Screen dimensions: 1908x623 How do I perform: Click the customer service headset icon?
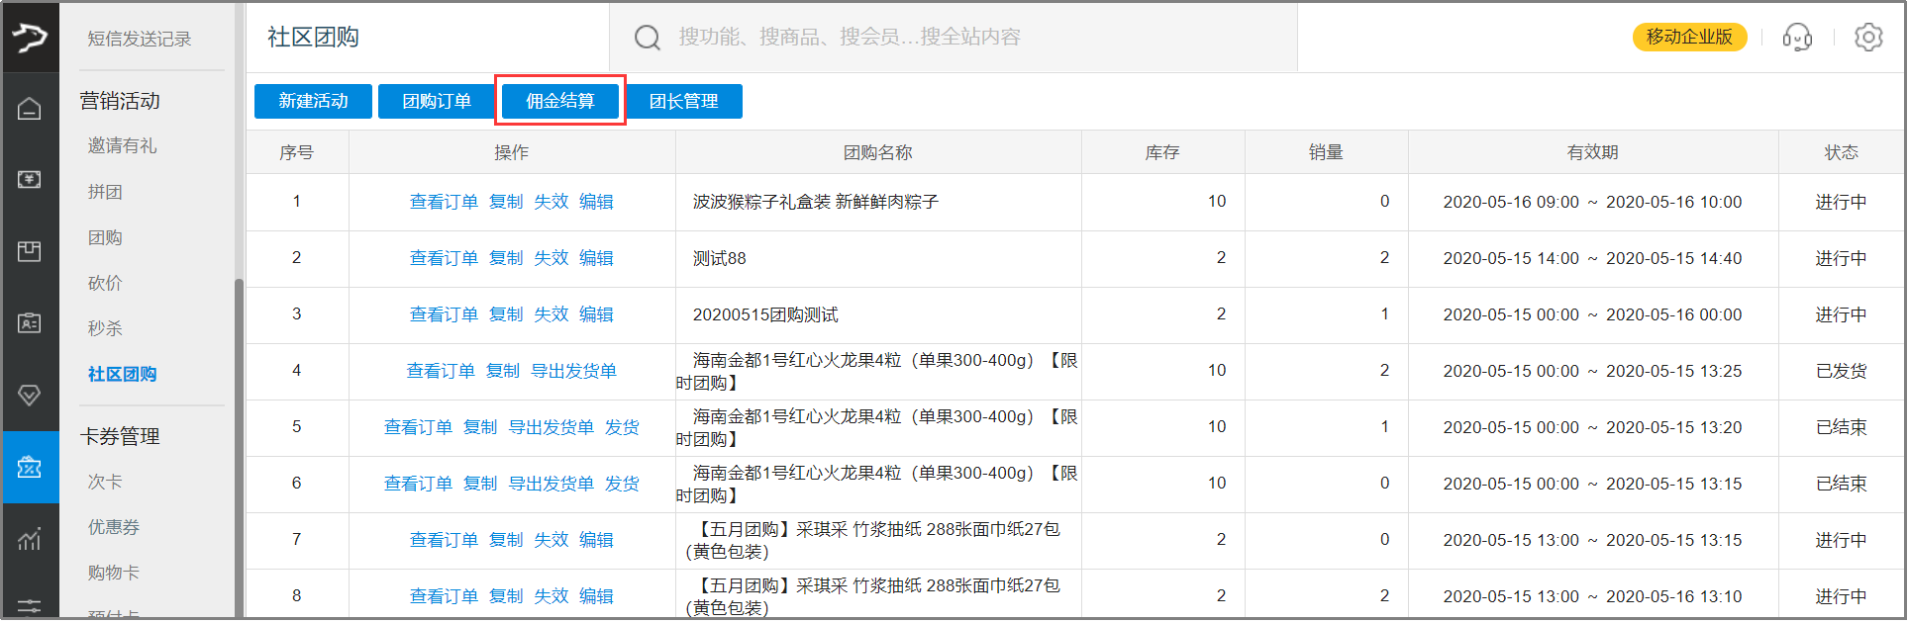1797,38
